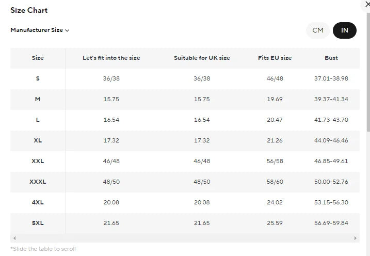Click the Fits EU size header

tap(275, 58)
